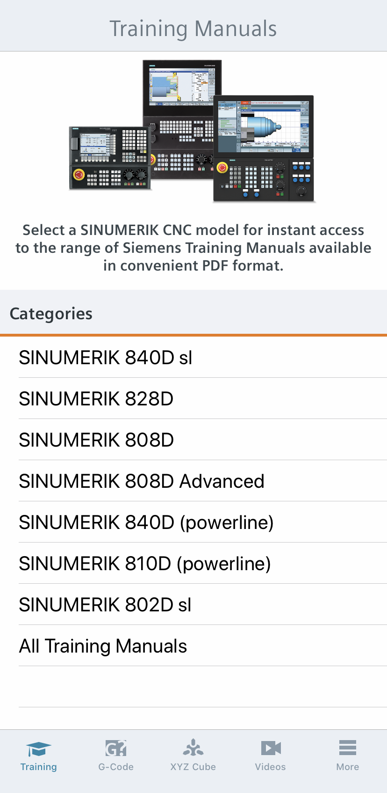Open the G-Code tab icon
The height and width of the screenshot is (793, 387).
pos(116,748)
